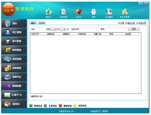Click the 人数 input field
Screen dimensions: 151x115
(40, 29)
